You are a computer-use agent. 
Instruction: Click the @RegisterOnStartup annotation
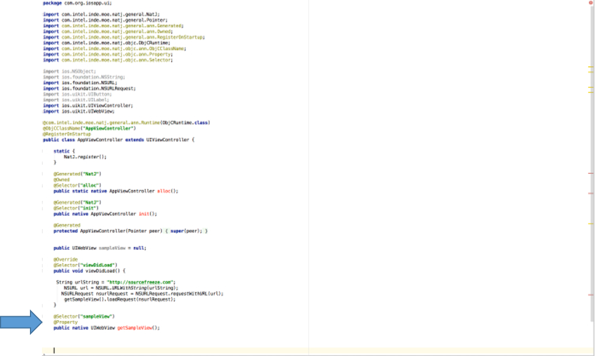click(67, 134)
